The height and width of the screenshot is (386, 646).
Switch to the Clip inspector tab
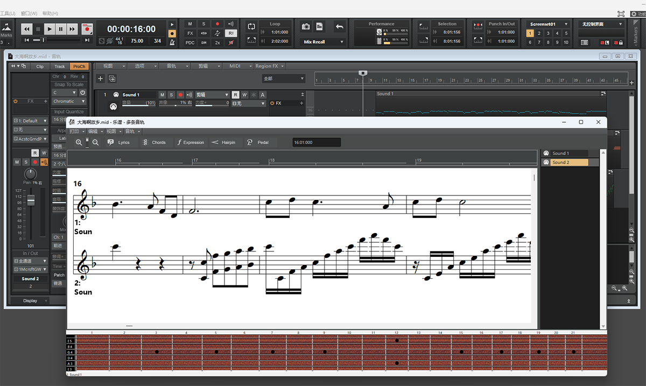pos(40,66)
